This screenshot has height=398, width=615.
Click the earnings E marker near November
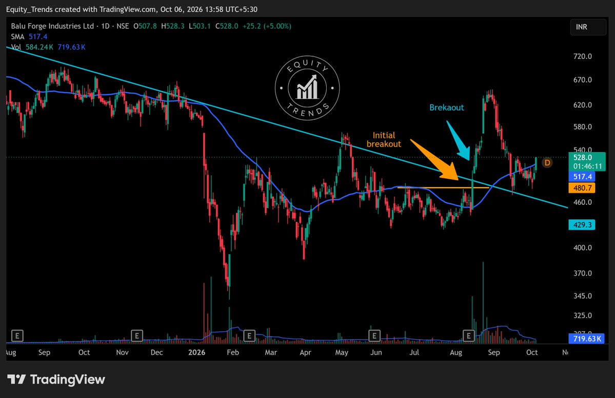click(x=137, y=336)
